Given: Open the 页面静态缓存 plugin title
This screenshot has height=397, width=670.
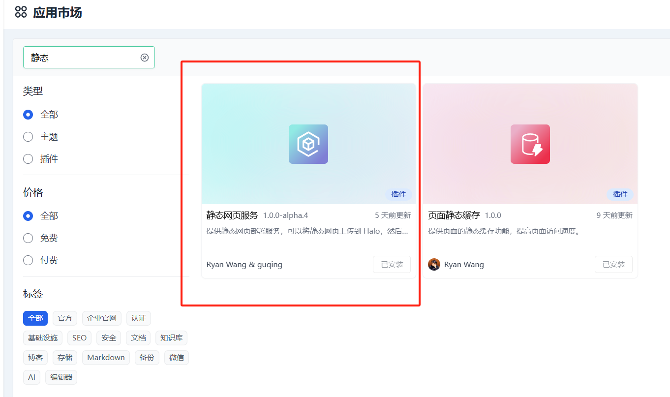Looking at the screenshot, I should coord(454,215).
